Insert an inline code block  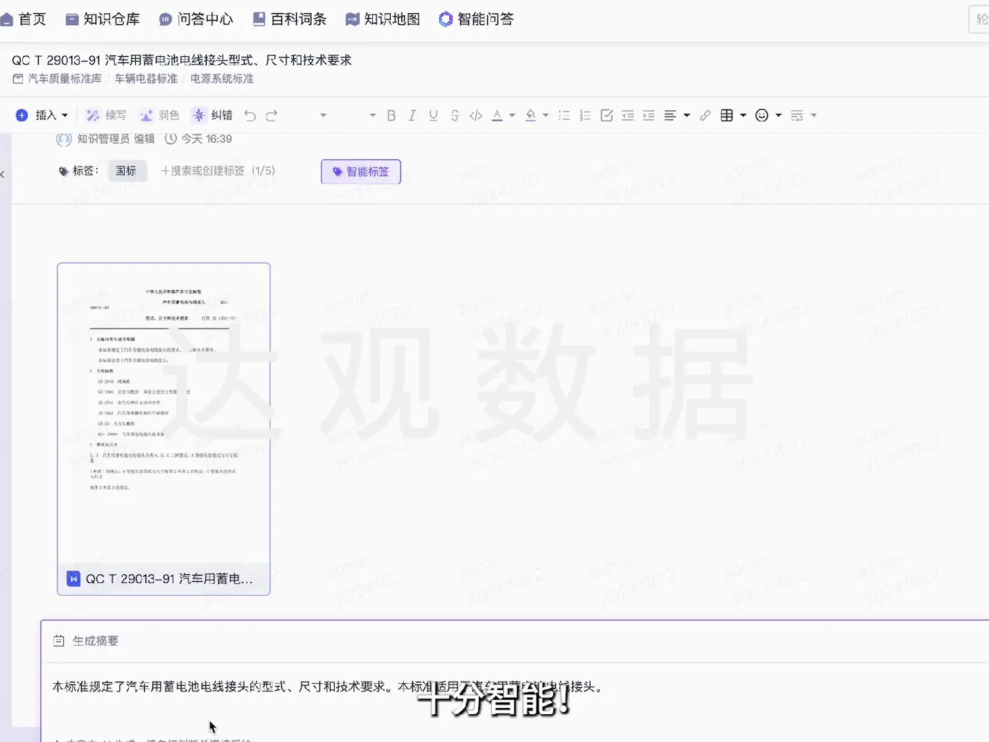pos(475,115)
